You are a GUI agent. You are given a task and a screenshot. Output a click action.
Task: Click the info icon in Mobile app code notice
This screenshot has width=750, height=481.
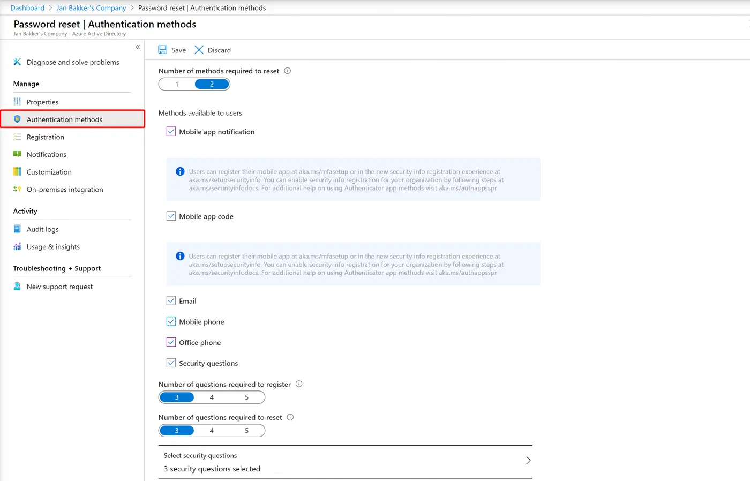[x=180, y=256]
